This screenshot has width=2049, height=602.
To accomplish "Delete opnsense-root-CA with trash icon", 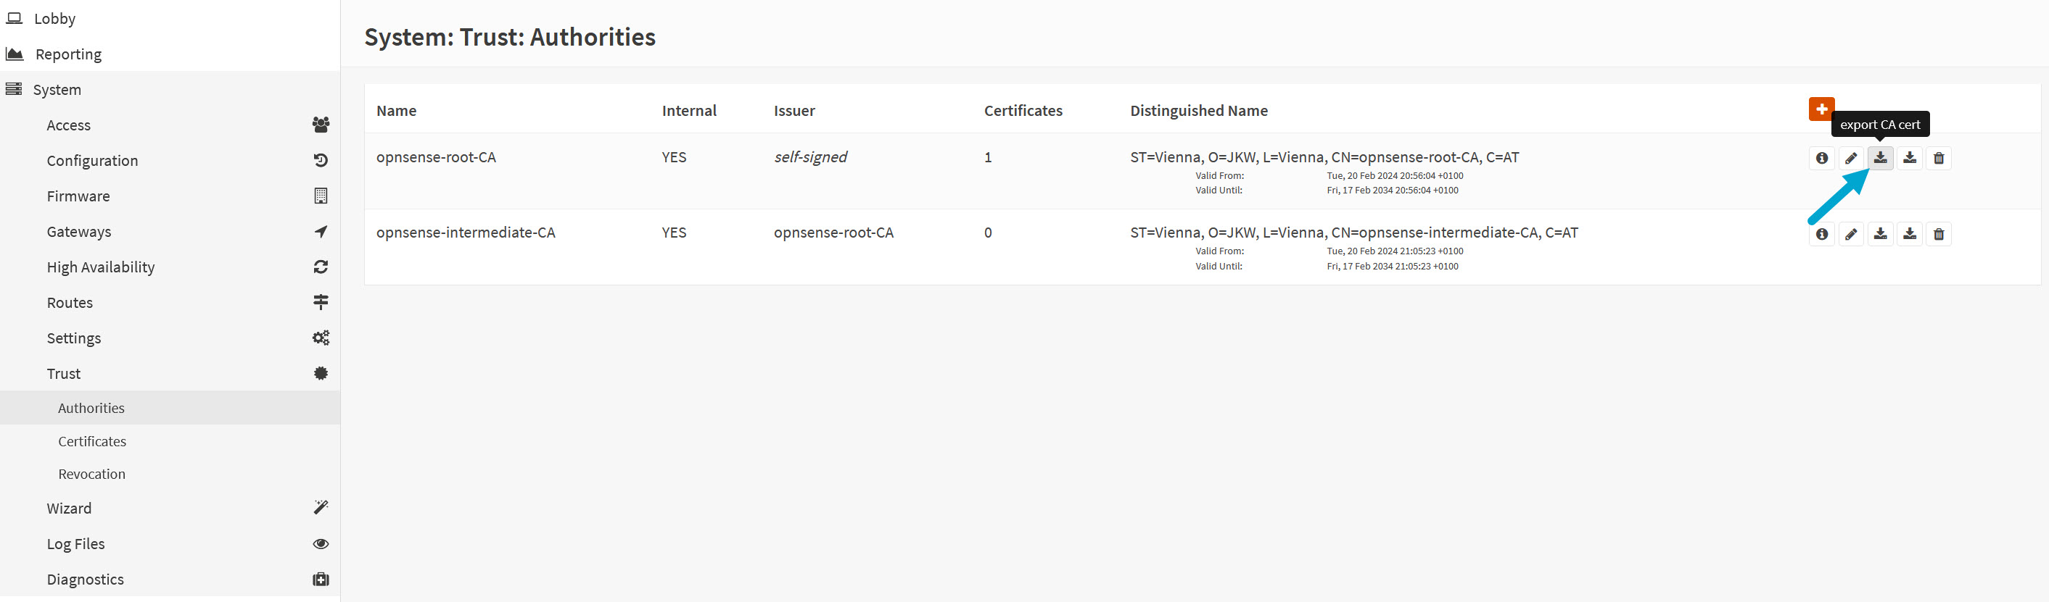I will (1939, 158).
